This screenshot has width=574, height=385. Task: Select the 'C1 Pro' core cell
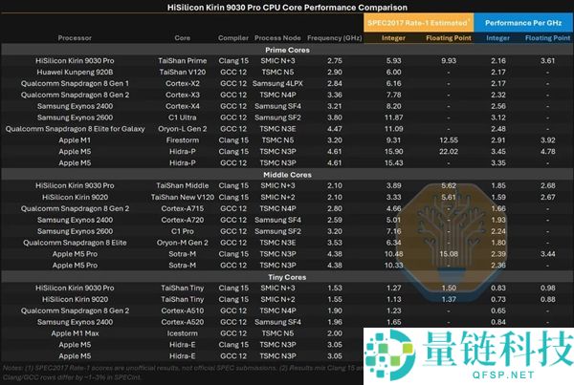click(x=183, y=231)
